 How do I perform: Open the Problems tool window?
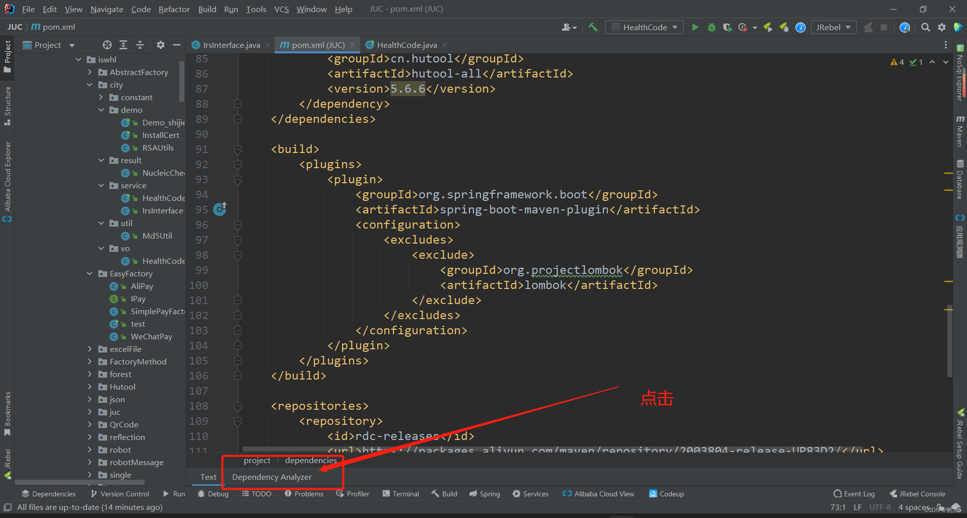point(304,494)
